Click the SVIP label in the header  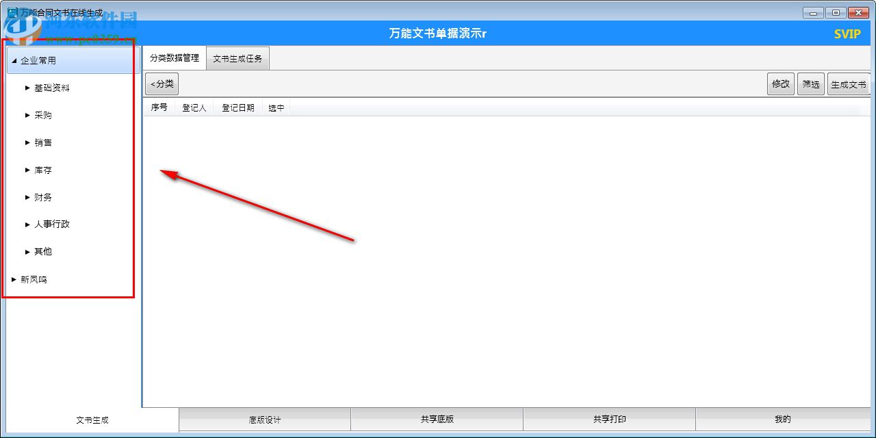[x=847, y=33]
